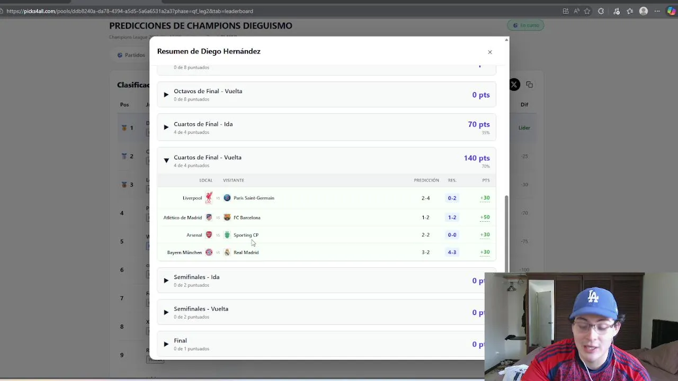This screenshot has width=678, height=381.
Task: Click the FC Barcelona crest
Action: coord(227,217)
